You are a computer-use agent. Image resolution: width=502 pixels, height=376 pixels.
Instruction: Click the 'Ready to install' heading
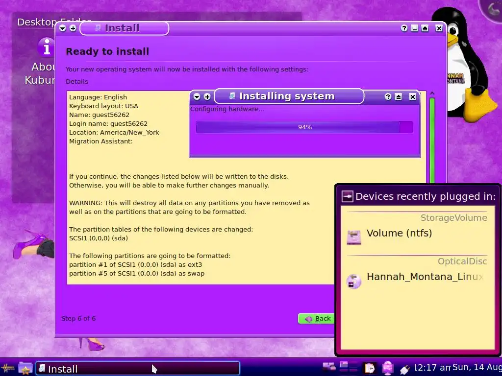coord(107,51)
